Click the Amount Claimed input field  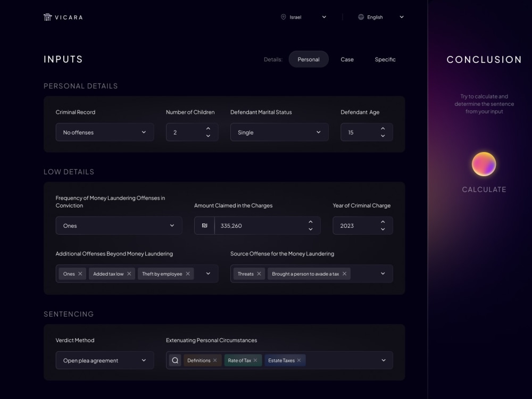click(250, 225)
